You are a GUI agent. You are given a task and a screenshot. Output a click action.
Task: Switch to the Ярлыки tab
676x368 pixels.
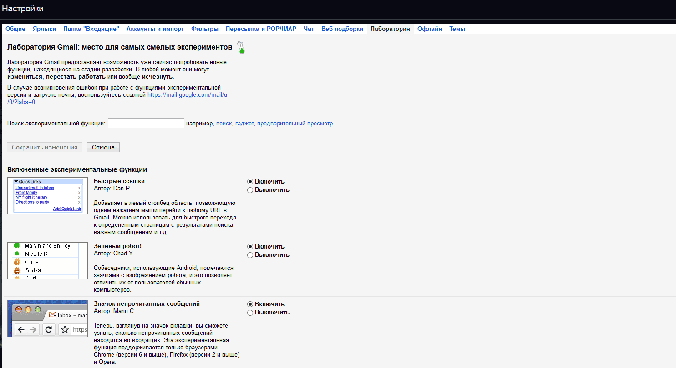point(44,29)
